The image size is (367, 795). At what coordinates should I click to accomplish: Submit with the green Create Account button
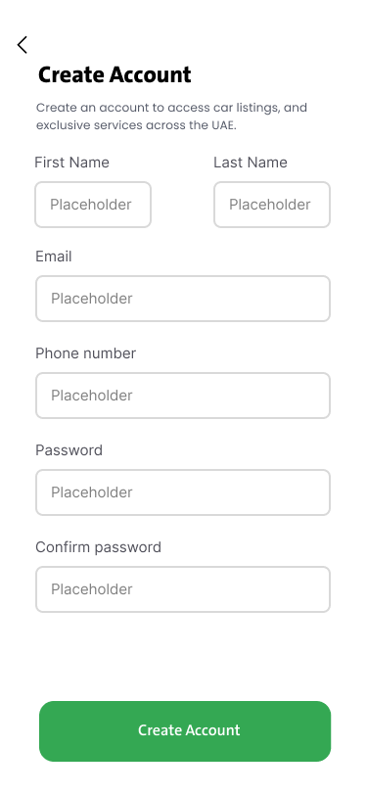click(185, 731)
